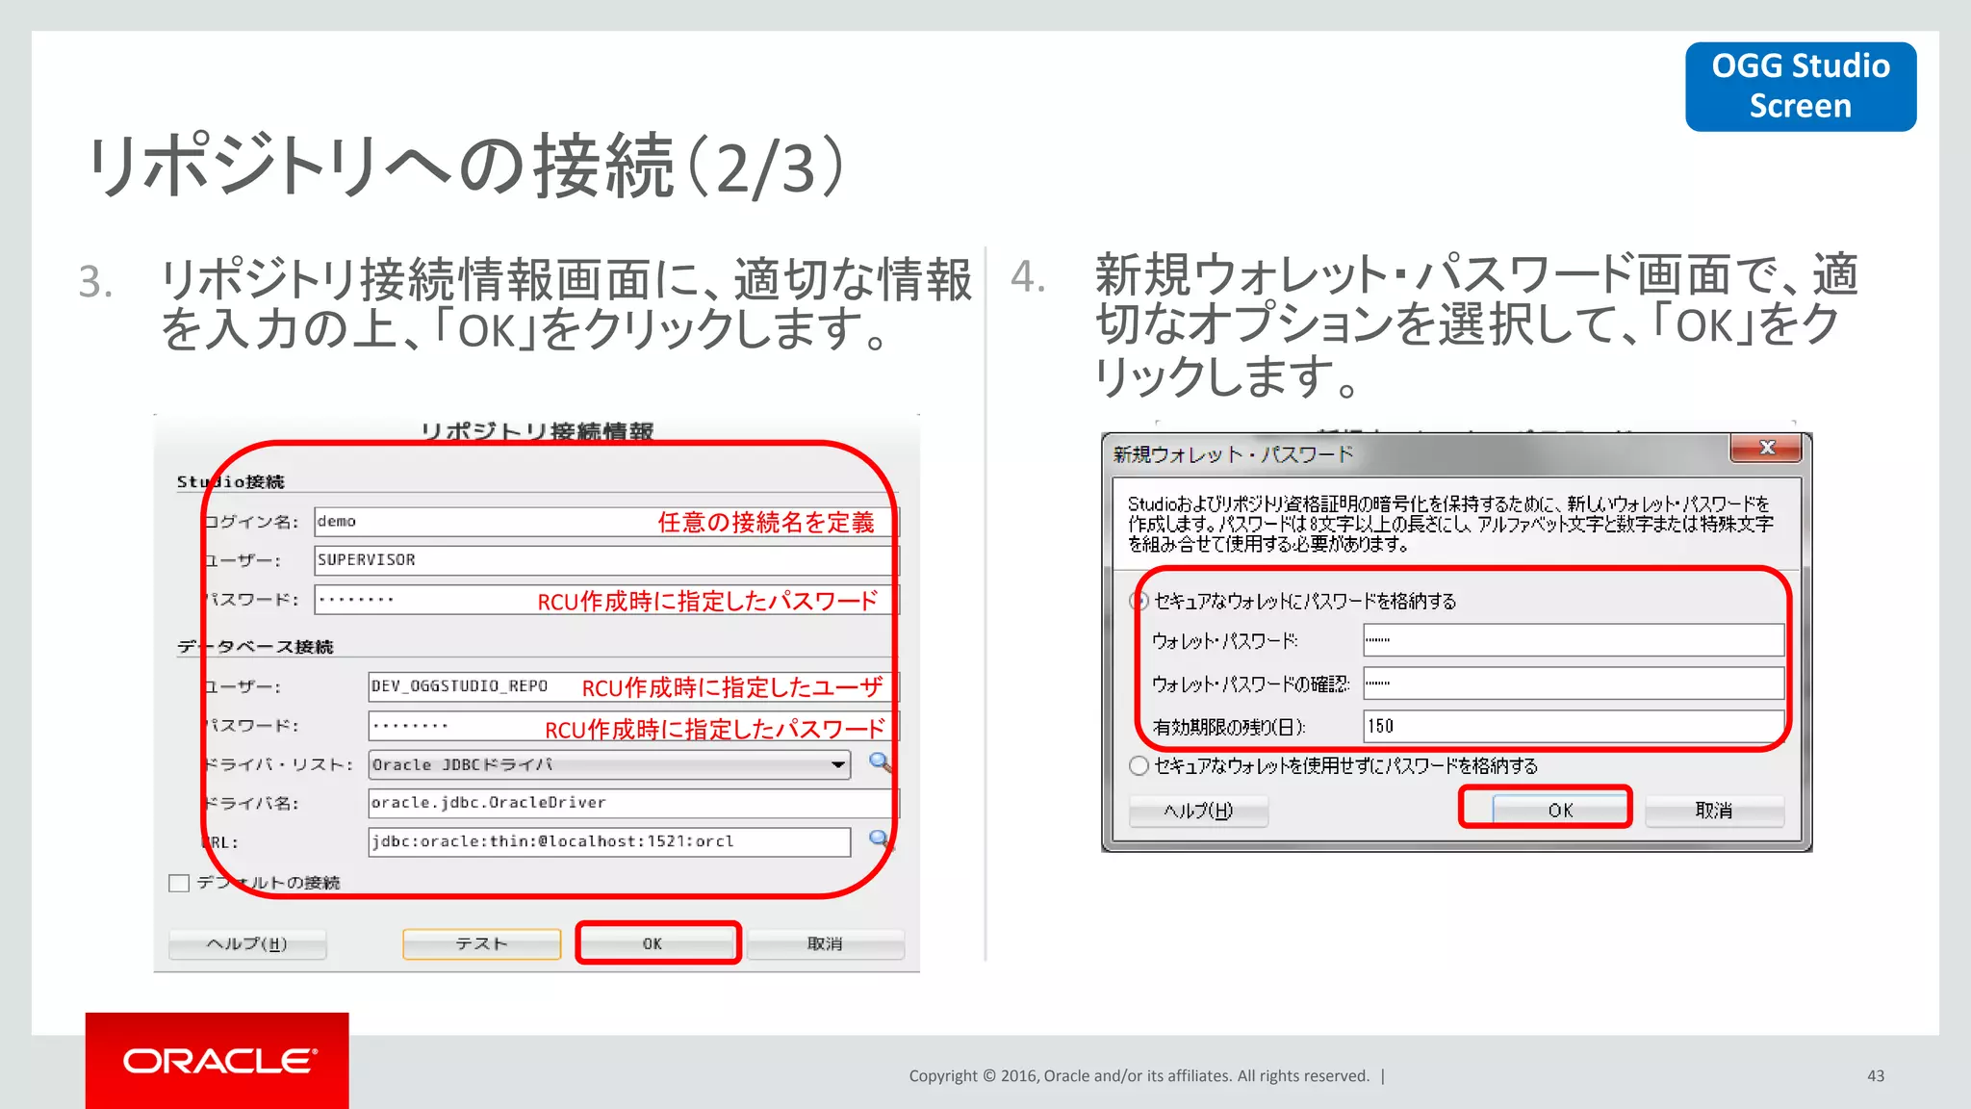1971x1109 pixels.
Task: Click 取消 in the repository connection dialog
Action: [x=825, y=943]
